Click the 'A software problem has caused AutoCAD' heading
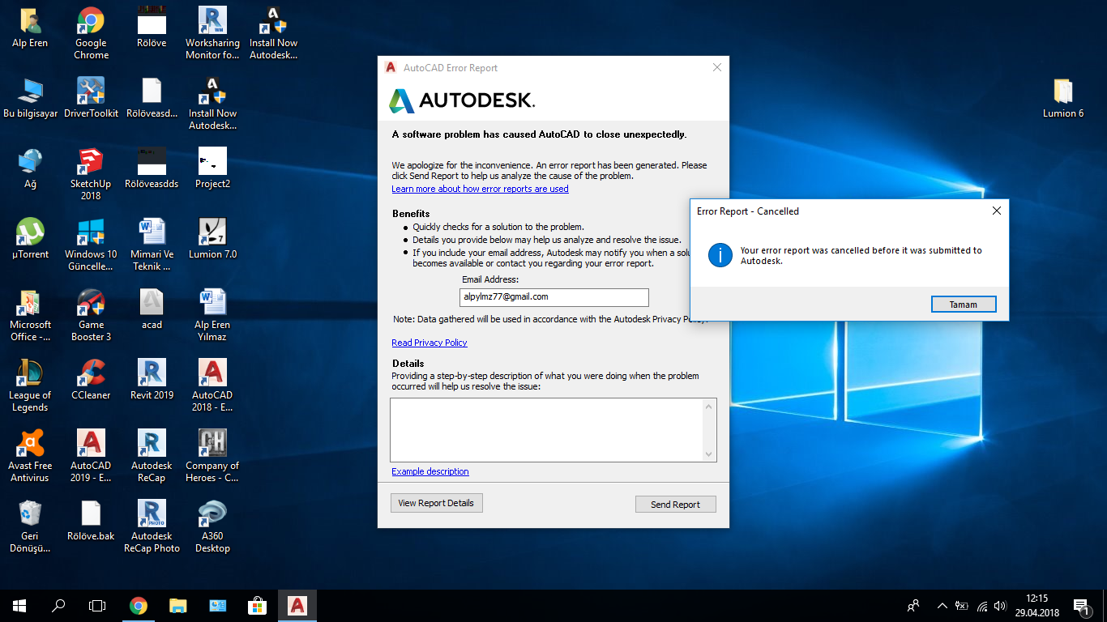The height and width of the screenshot is (622, 1107). [x=539, y=134]
